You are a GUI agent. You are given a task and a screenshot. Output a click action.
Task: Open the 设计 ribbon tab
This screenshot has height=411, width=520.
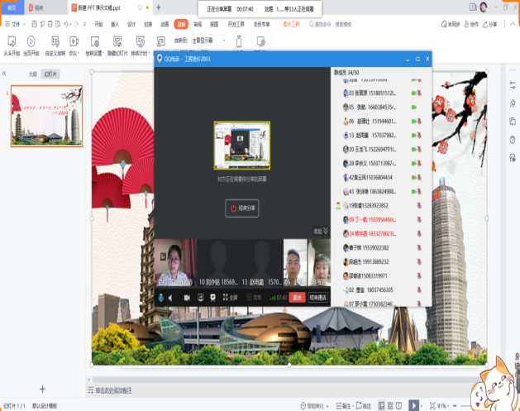point(131,25)
